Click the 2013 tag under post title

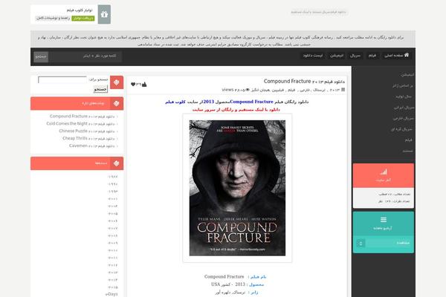pyautogui.click(x=334, y=90)
